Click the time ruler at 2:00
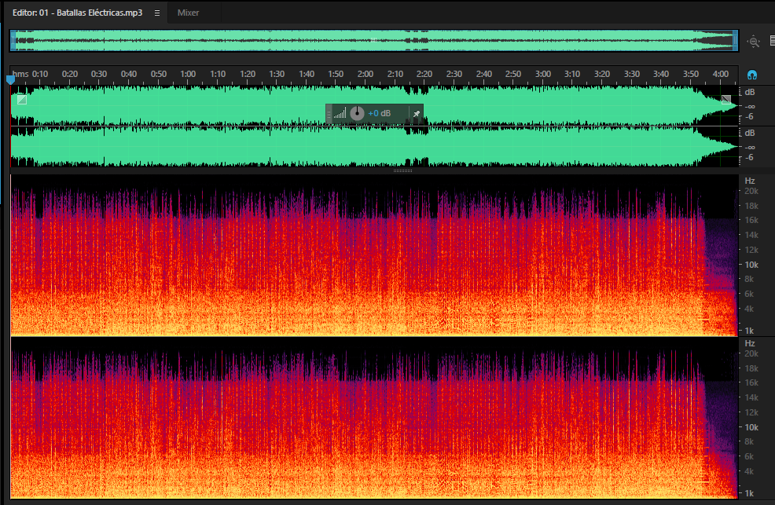 click(365, 74)
